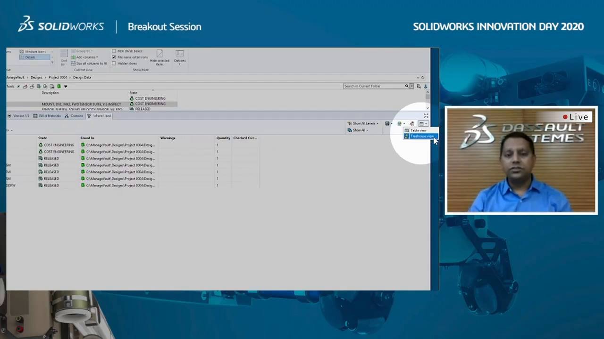Screen dimensions: 604x339
Task: Open the address bar history chevron
Action: pos(418,78)
